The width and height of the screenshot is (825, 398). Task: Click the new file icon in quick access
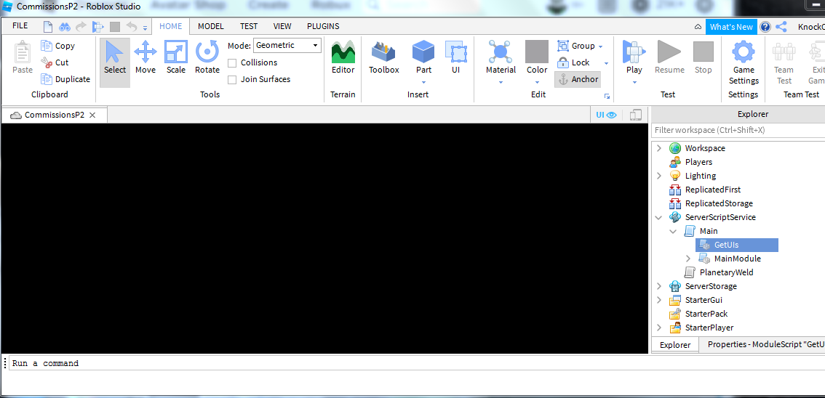48,26
